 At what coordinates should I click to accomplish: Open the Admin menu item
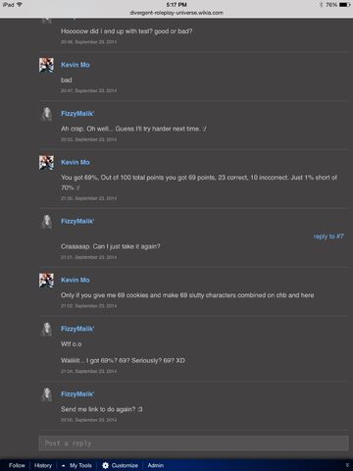pos(156,465)
